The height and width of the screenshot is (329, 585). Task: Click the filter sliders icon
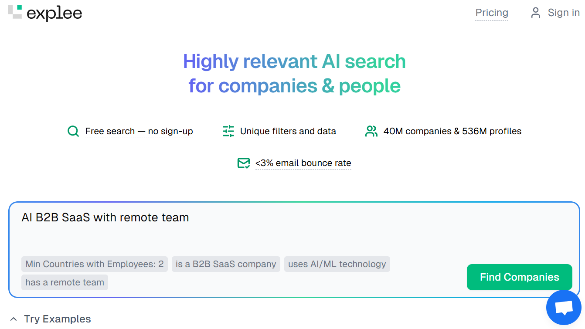228,131
